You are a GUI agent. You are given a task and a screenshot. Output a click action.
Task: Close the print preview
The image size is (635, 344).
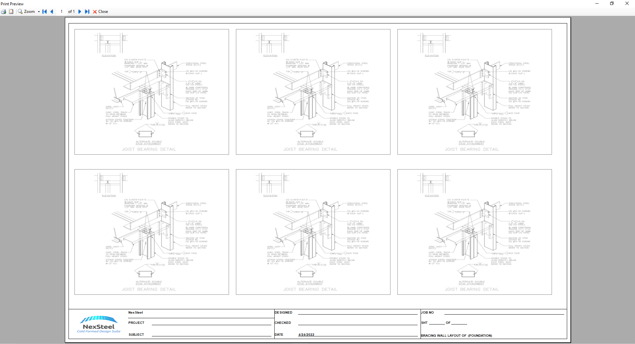100,12
